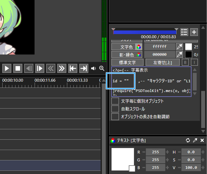Decrease the S value with minus

pos(180,160)
